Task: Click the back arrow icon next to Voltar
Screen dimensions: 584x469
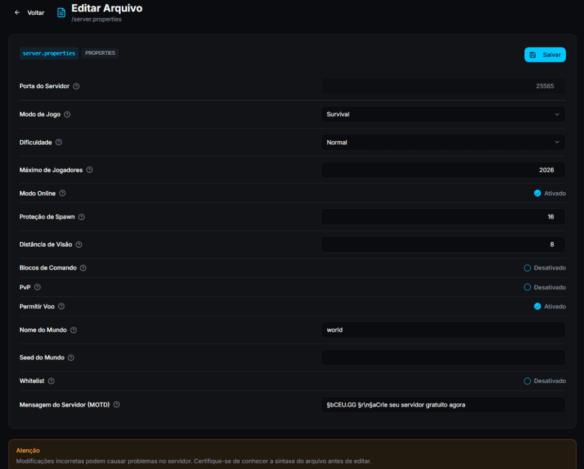Action: (17, 12)
